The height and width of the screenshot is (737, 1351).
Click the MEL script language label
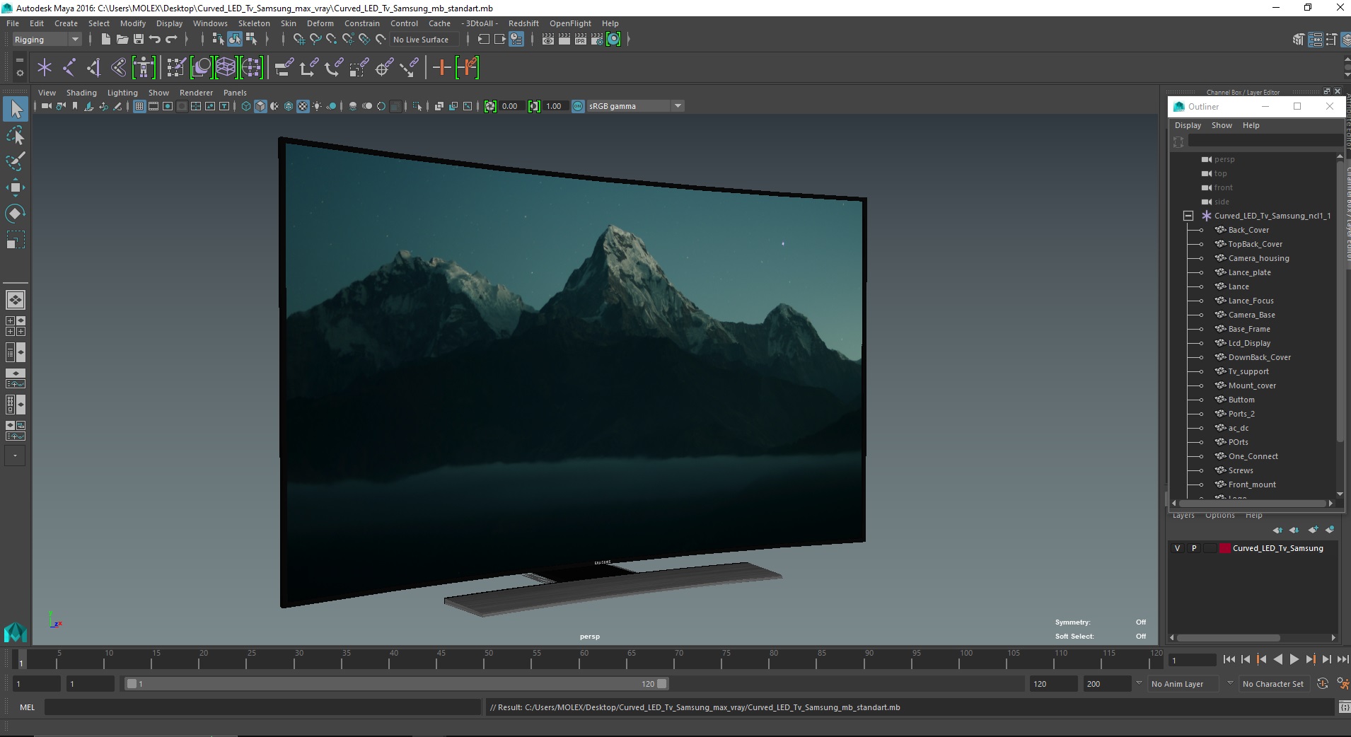pos(27,707)
